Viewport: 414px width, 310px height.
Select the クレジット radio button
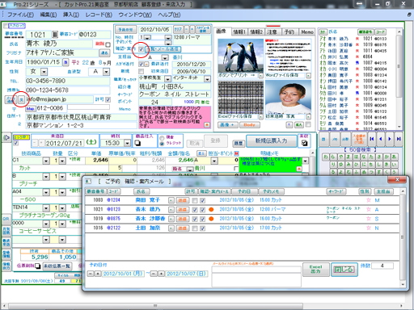pos(162,144)
